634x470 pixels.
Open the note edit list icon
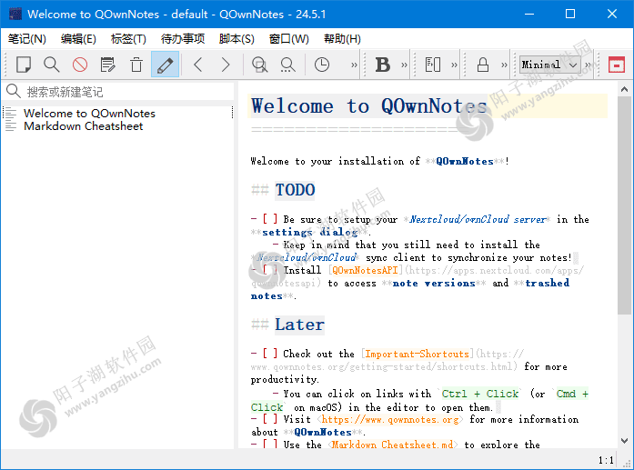pyautogui.click(x=108, y=65)
